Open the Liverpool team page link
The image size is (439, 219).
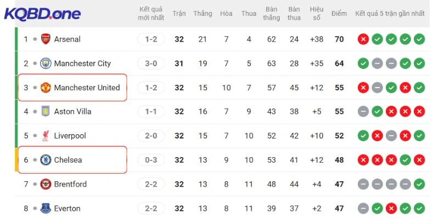[70, 136]
